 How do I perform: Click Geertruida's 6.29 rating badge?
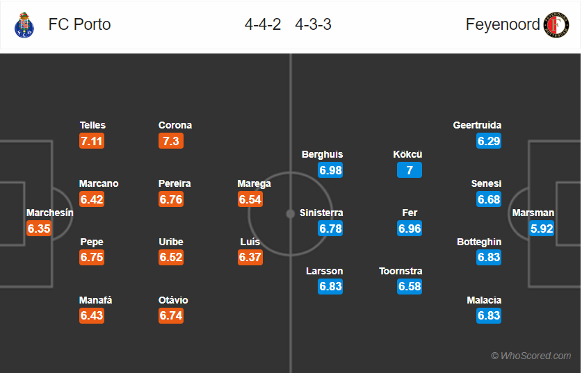(x=489, y=141)
